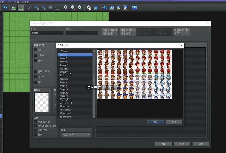226x153 pixels.
Task: Check the 통과 option
Action: 36,135
